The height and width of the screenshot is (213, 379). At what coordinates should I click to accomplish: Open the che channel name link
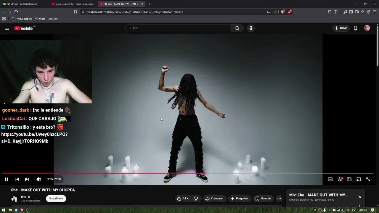[24, 197]
